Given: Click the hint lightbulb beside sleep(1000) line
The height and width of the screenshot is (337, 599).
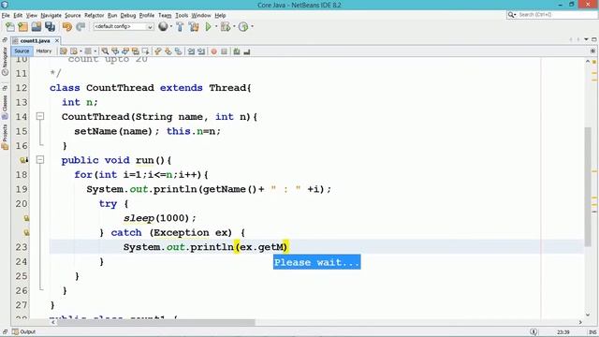Looking at the screenshot, I should [x=26, y=218].
